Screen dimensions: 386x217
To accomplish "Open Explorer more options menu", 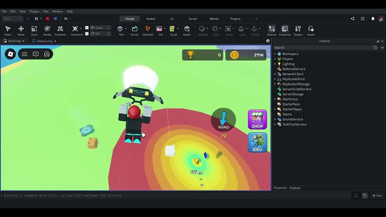I will 382,48.
